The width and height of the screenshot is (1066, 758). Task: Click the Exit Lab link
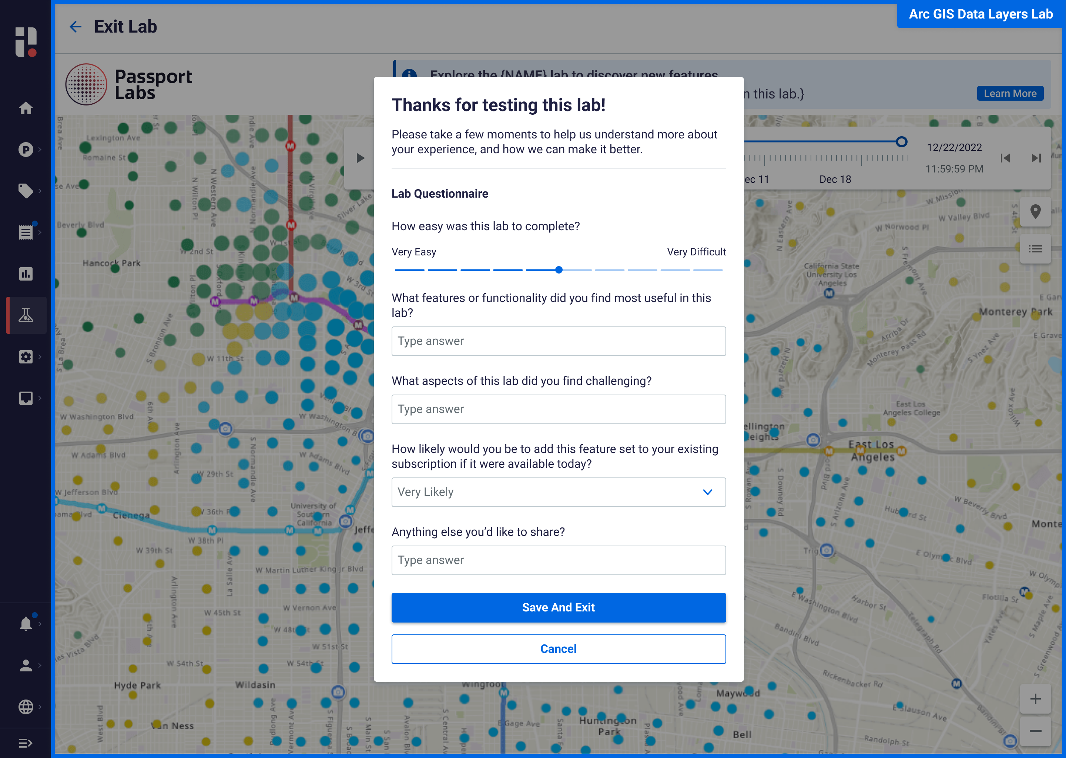[x=125, y=27]
